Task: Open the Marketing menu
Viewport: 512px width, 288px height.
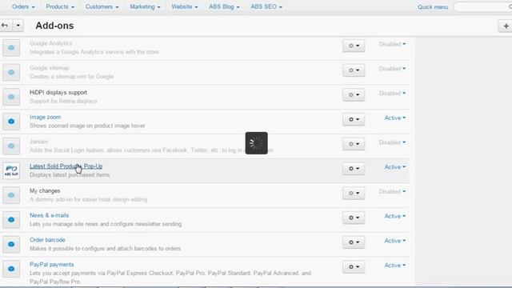Action: pyautogui.click(x=145, y=6)
